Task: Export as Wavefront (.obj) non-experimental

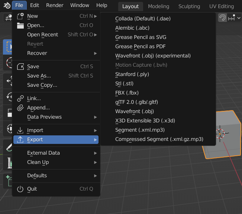Action: point(158,112)
